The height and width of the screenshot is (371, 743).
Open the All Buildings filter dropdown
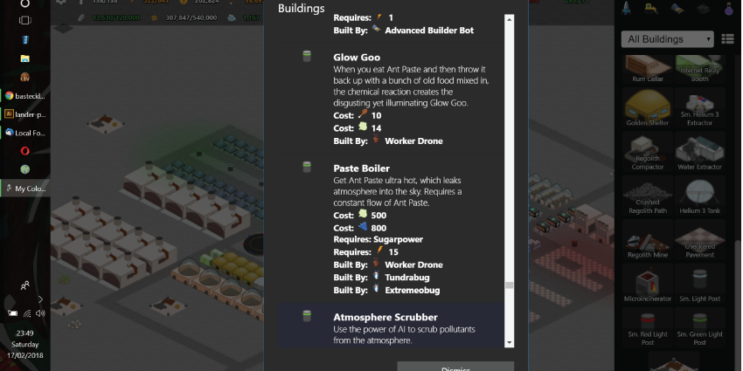click(x=667, y=39)
